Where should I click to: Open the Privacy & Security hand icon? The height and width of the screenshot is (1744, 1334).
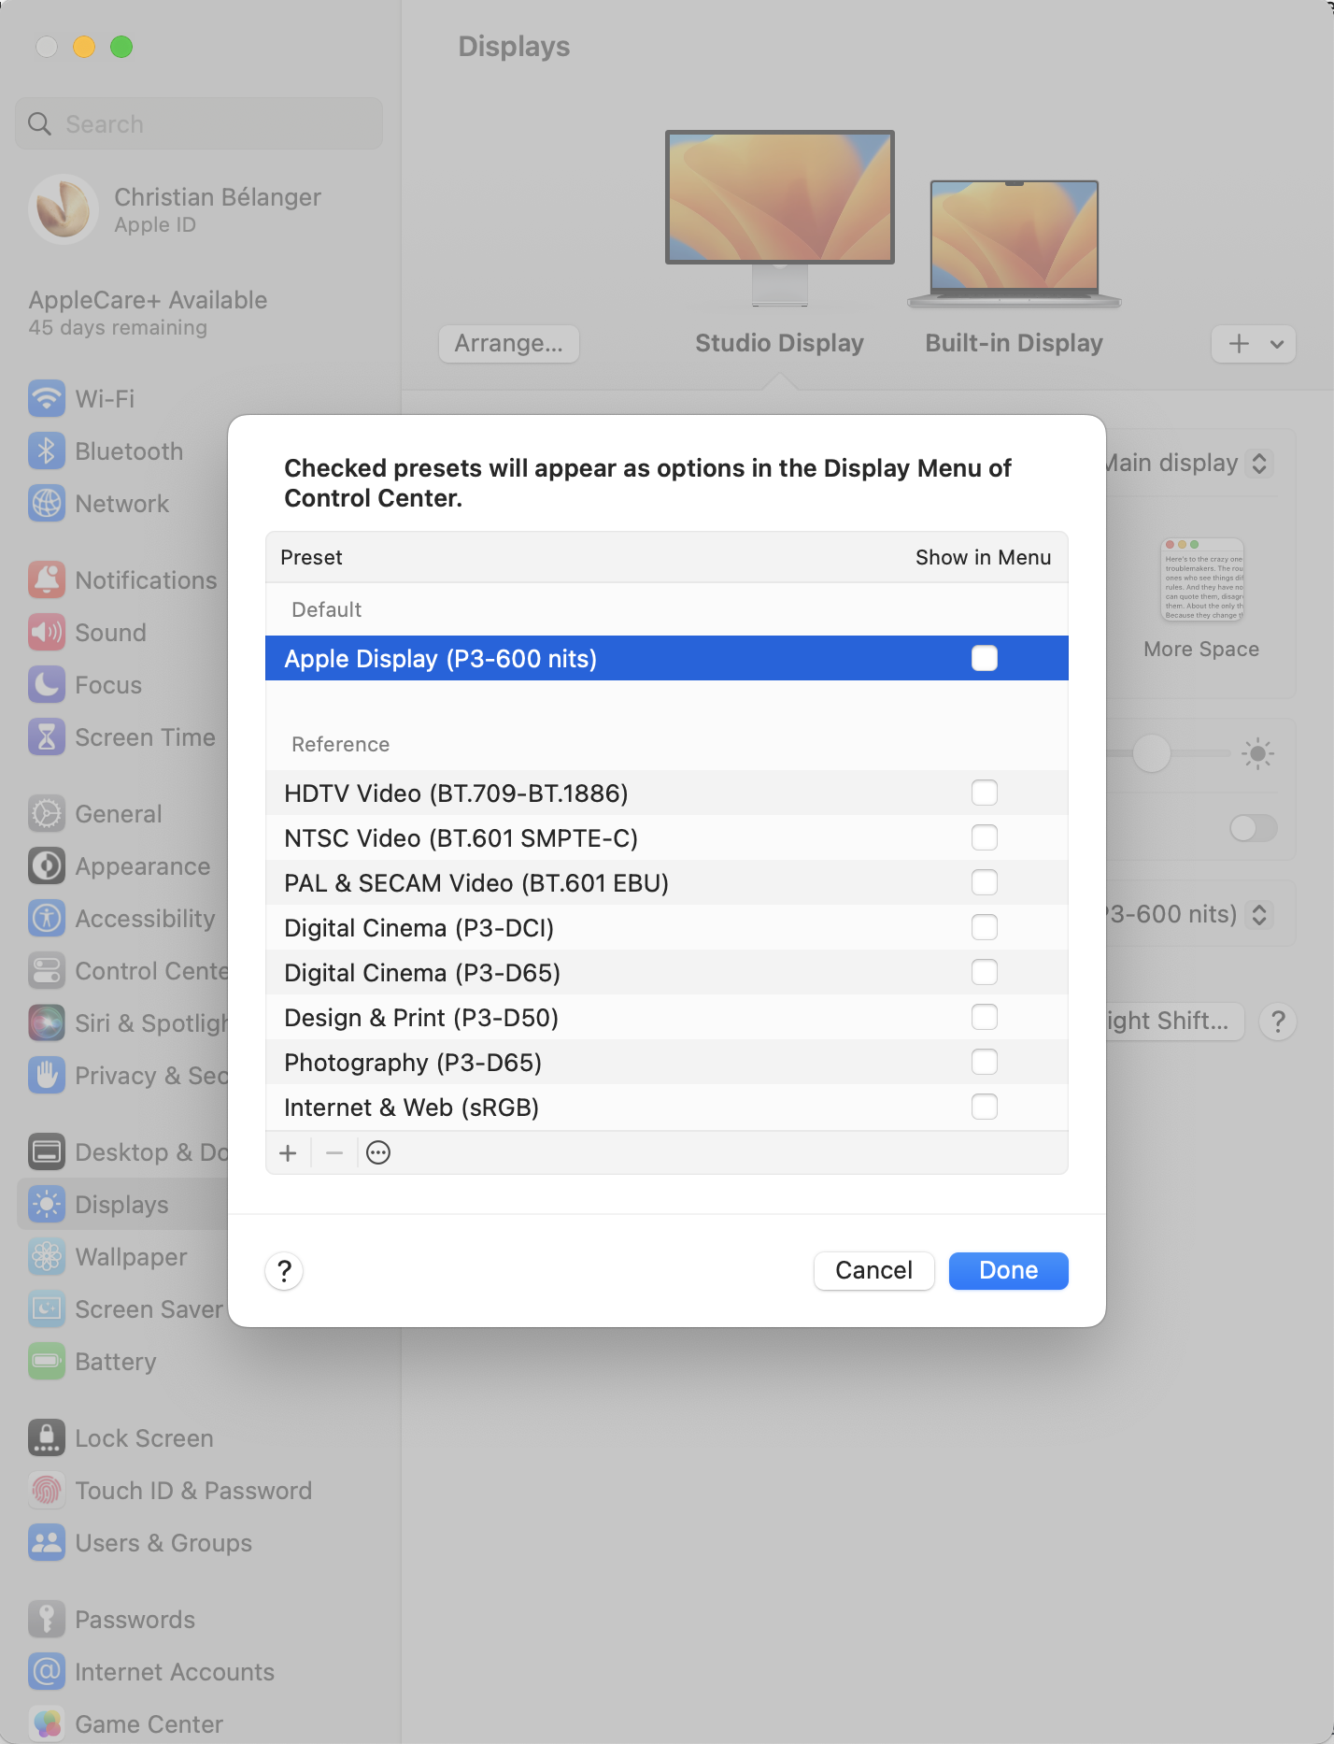click(47, 1076)
